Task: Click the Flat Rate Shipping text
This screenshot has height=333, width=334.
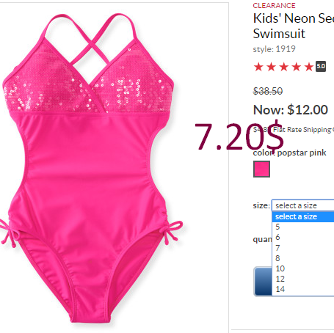Action: (303, 130)
